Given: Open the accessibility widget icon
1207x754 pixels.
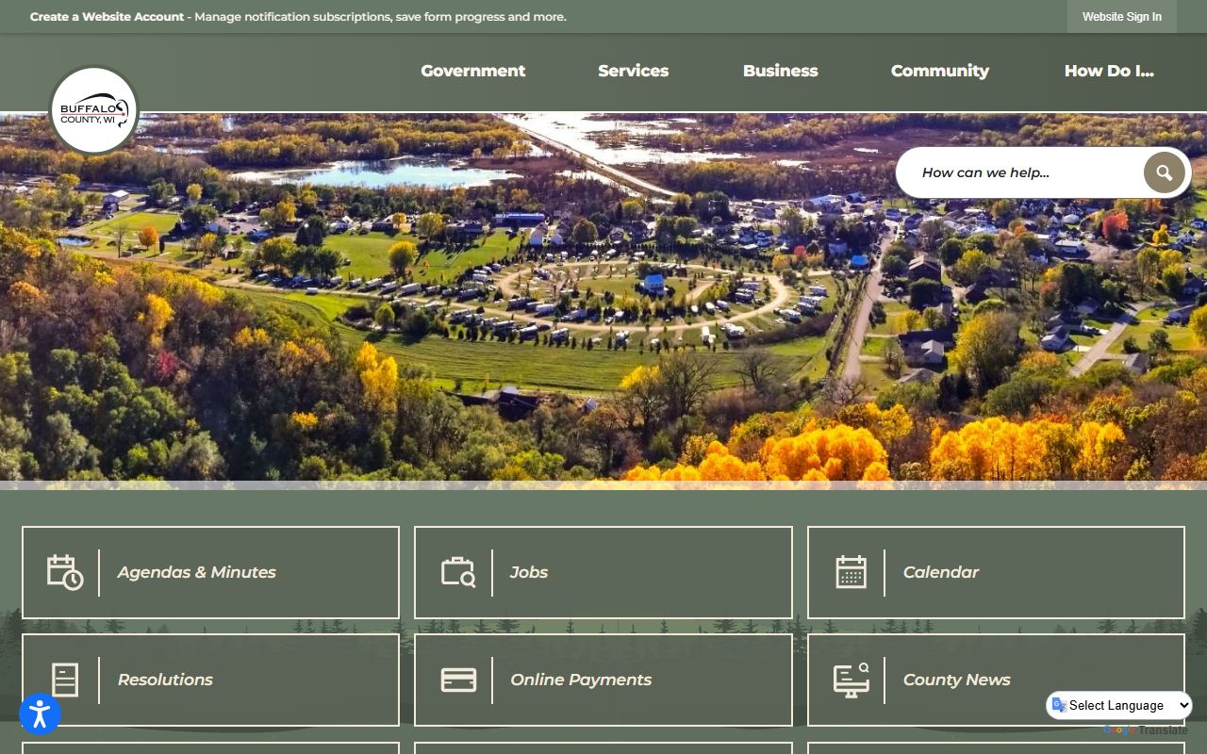Looking at the screenshot, I should tap(40, 713).
